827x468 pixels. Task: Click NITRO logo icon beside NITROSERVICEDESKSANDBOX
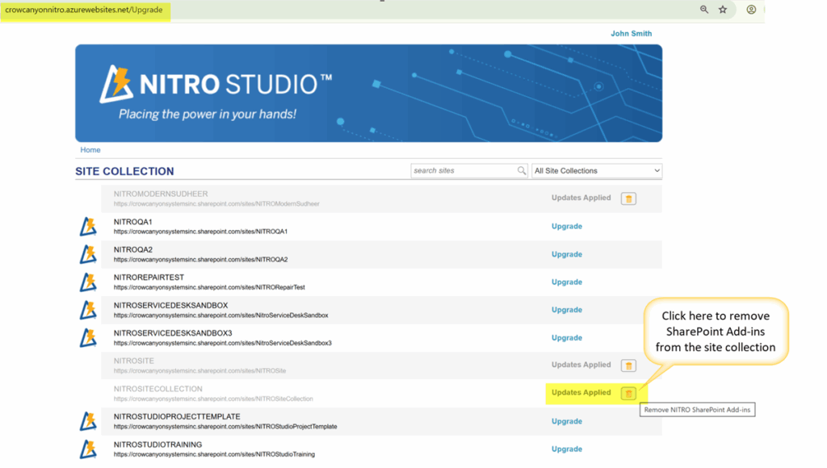[88, 310]
